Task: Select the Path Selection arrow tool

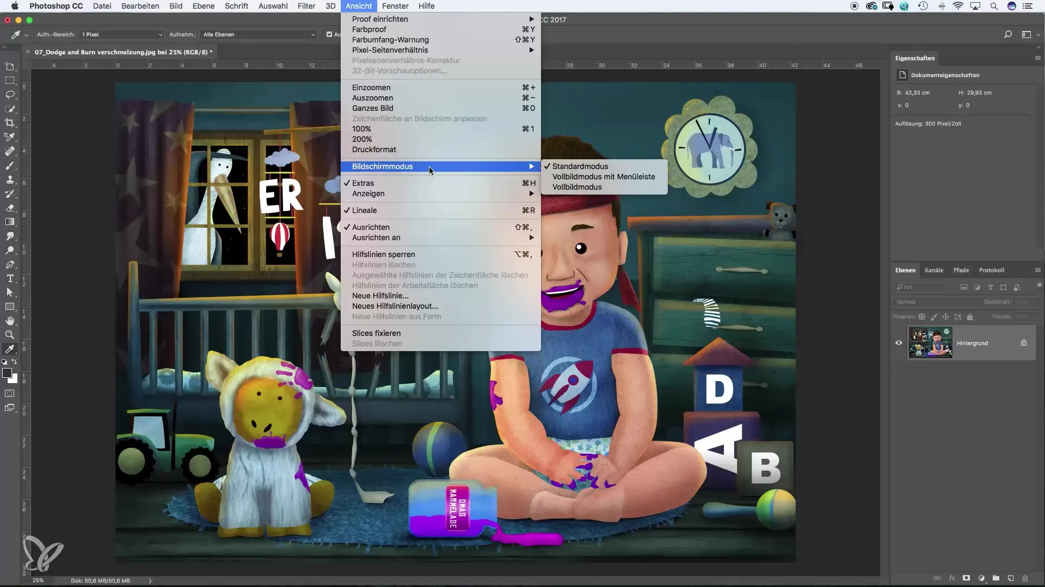Action: pyautogui.click(x=10, y=293)
